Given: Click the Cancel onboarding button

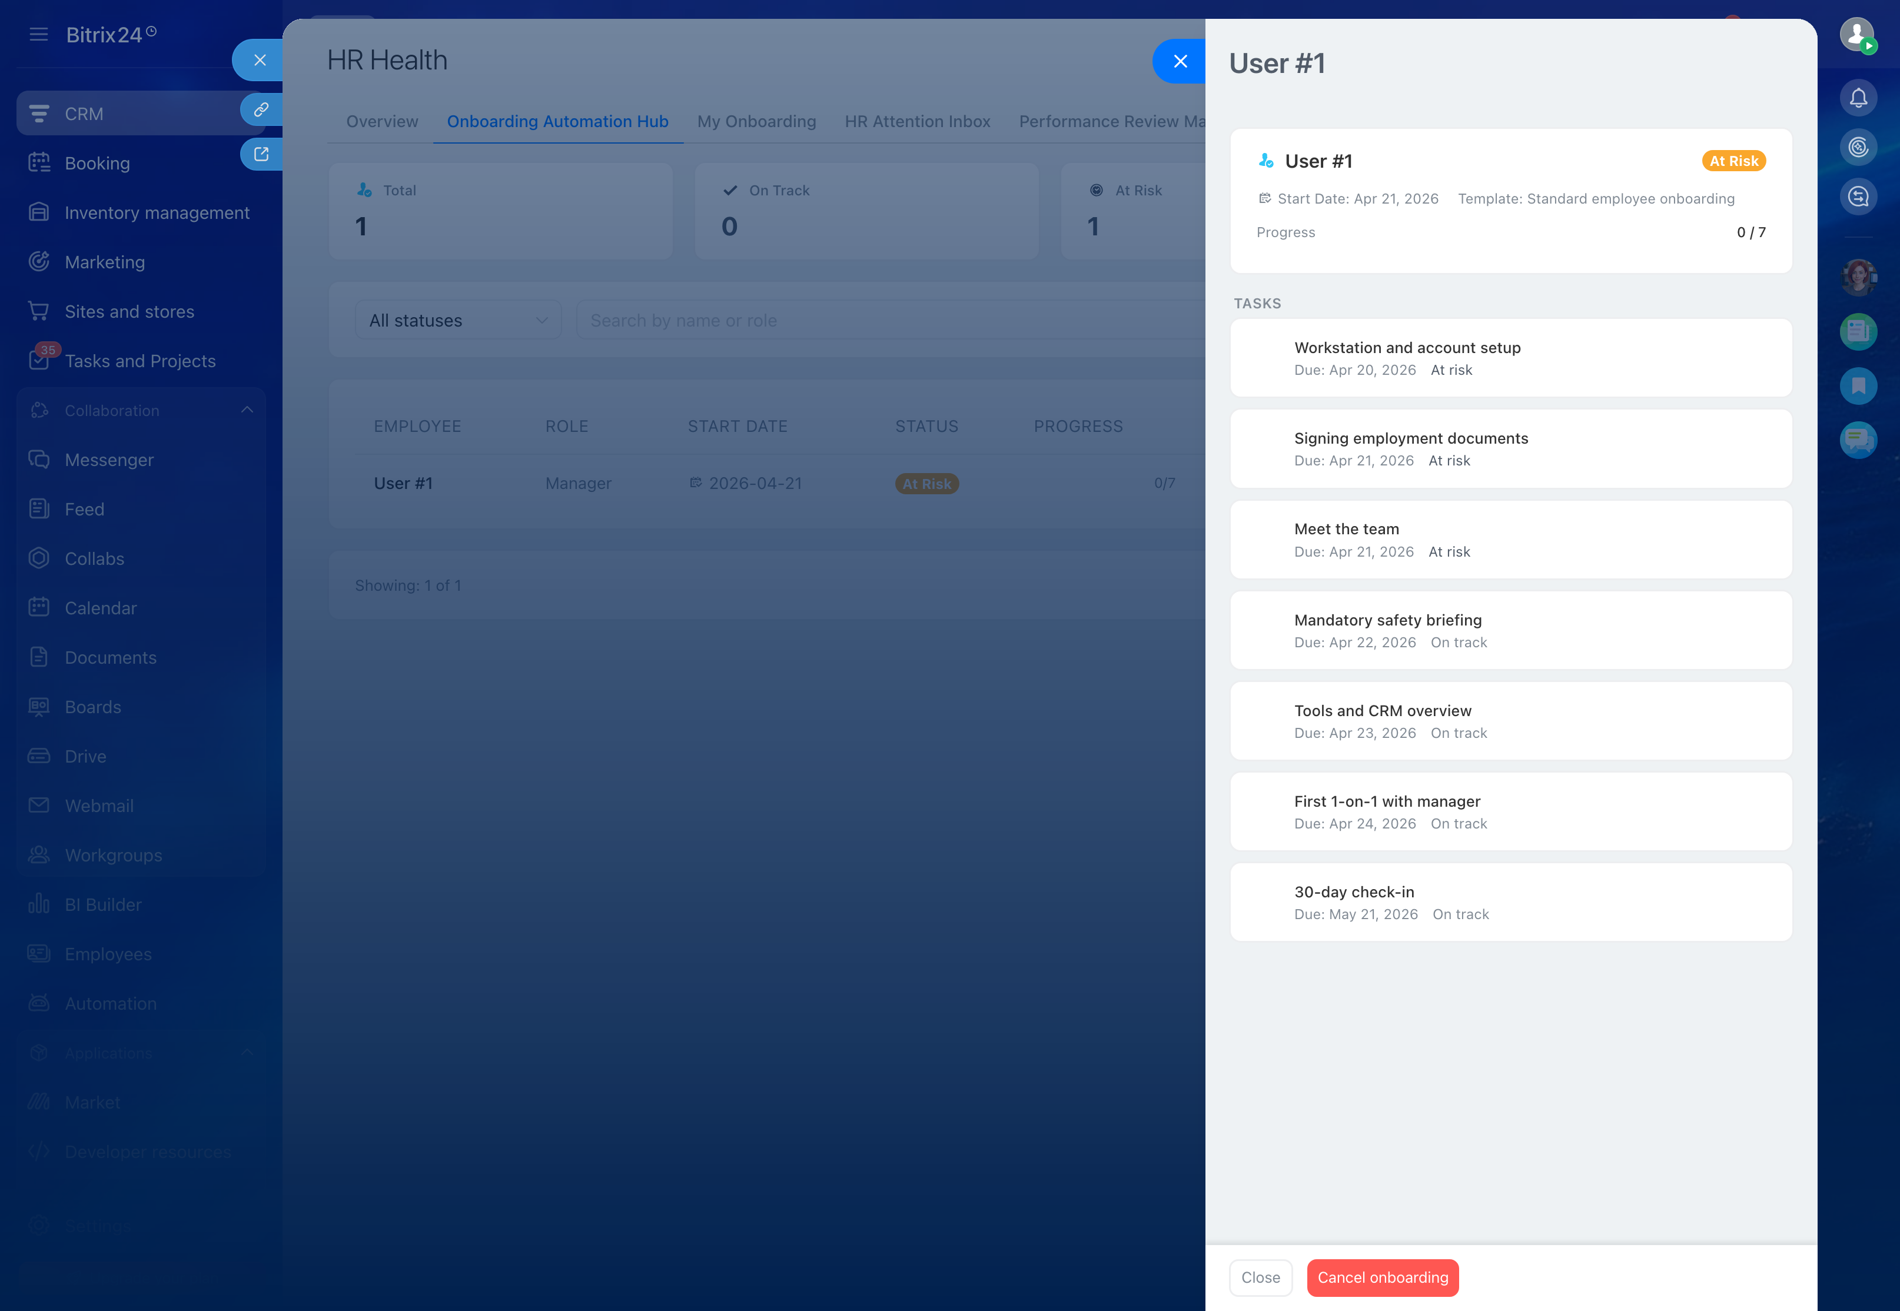Looking at the screenshot, I should (1381, 1277).
